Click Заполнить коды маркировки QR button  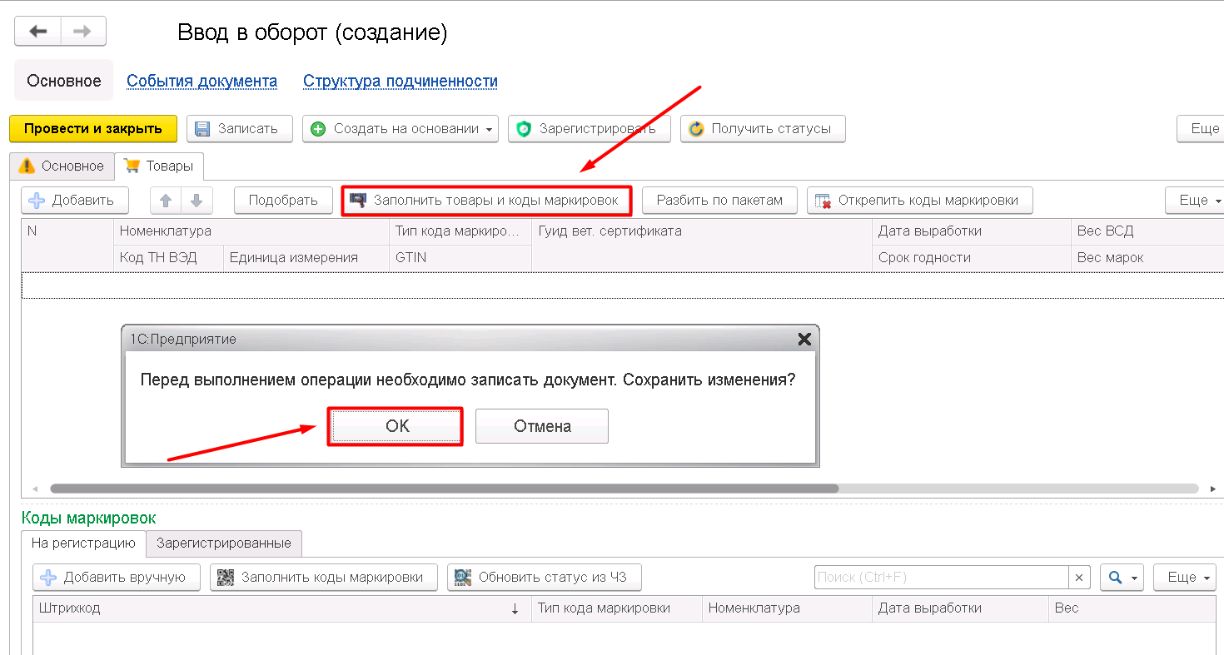(x=324, y=578)
